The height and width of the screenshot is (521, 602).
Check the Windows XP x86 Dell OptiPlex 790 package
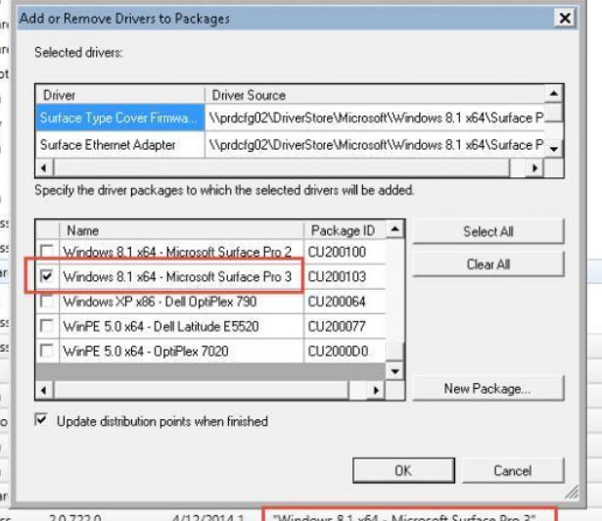coord(47,302)
